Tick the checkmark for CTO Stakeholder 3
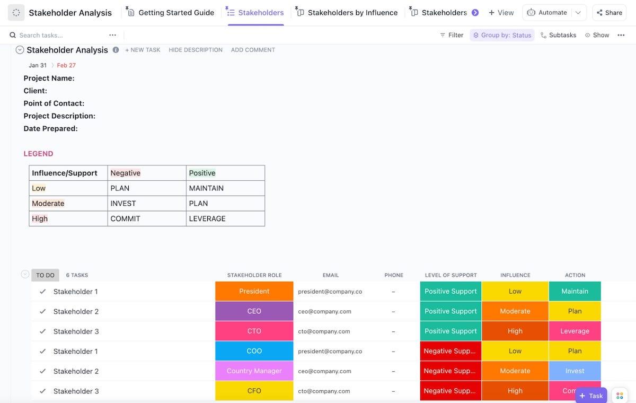636x403 pixels. coord(42,331)
